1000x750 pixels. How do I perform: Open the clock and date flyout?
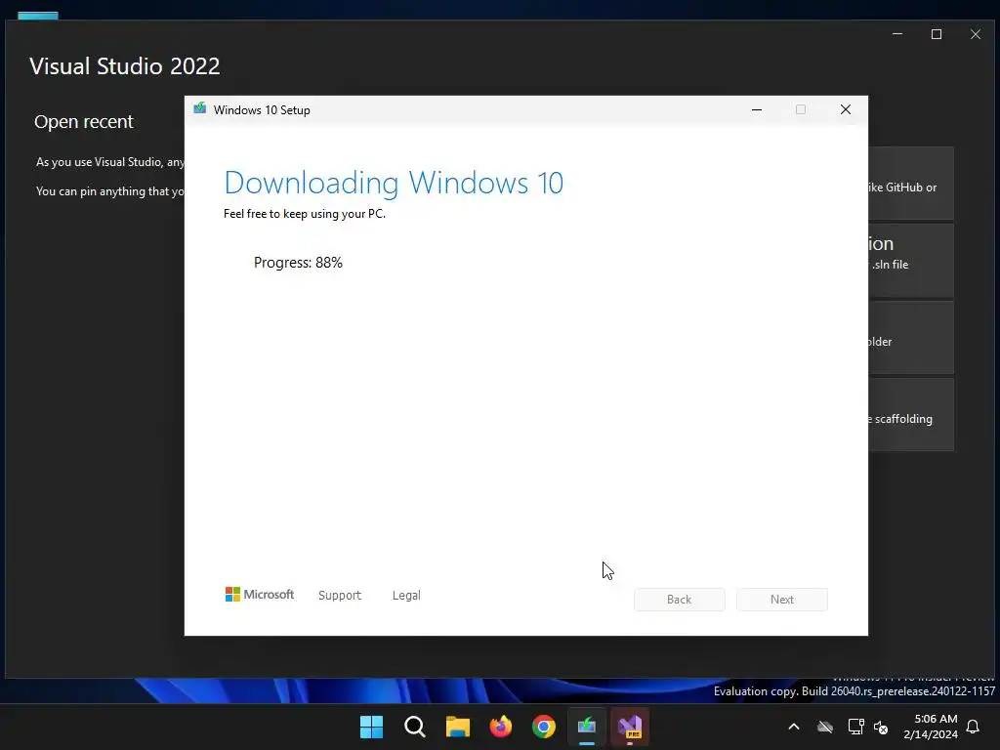click(x=931, y=727)
